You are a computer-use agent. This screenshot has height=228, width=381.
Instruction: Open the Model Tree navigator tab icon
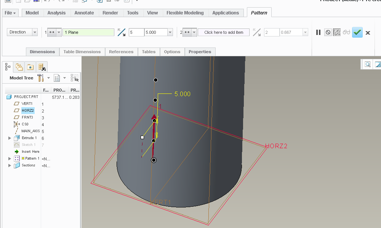point(8,66)
